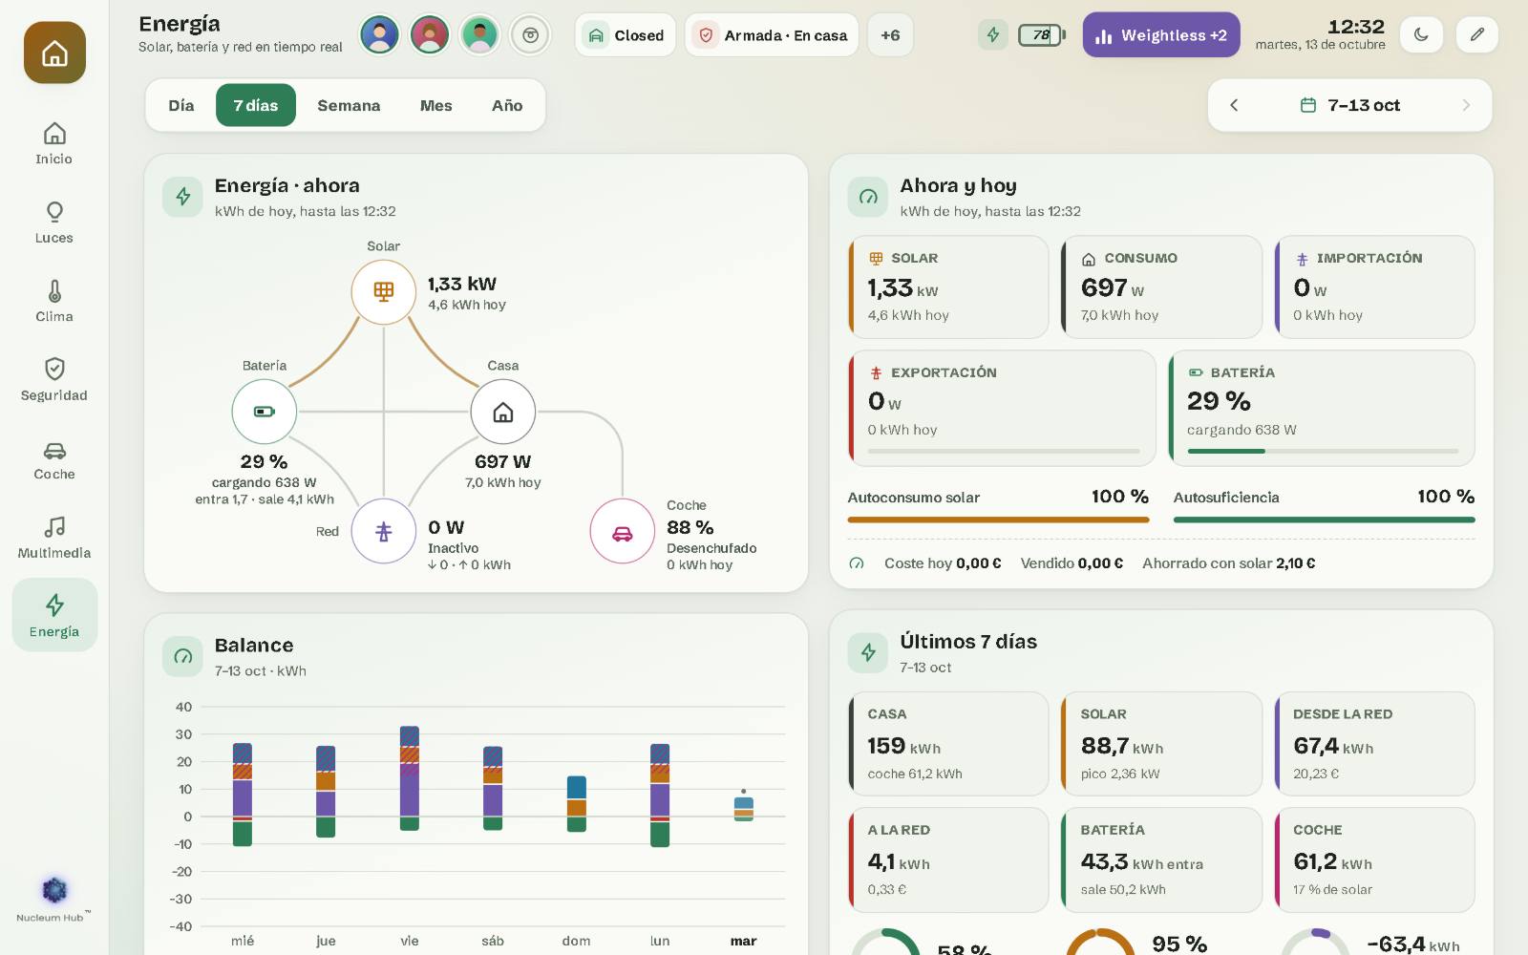Open the edit dashboard pencil button
The image size is (1528, 955).
pos(1477,35)
